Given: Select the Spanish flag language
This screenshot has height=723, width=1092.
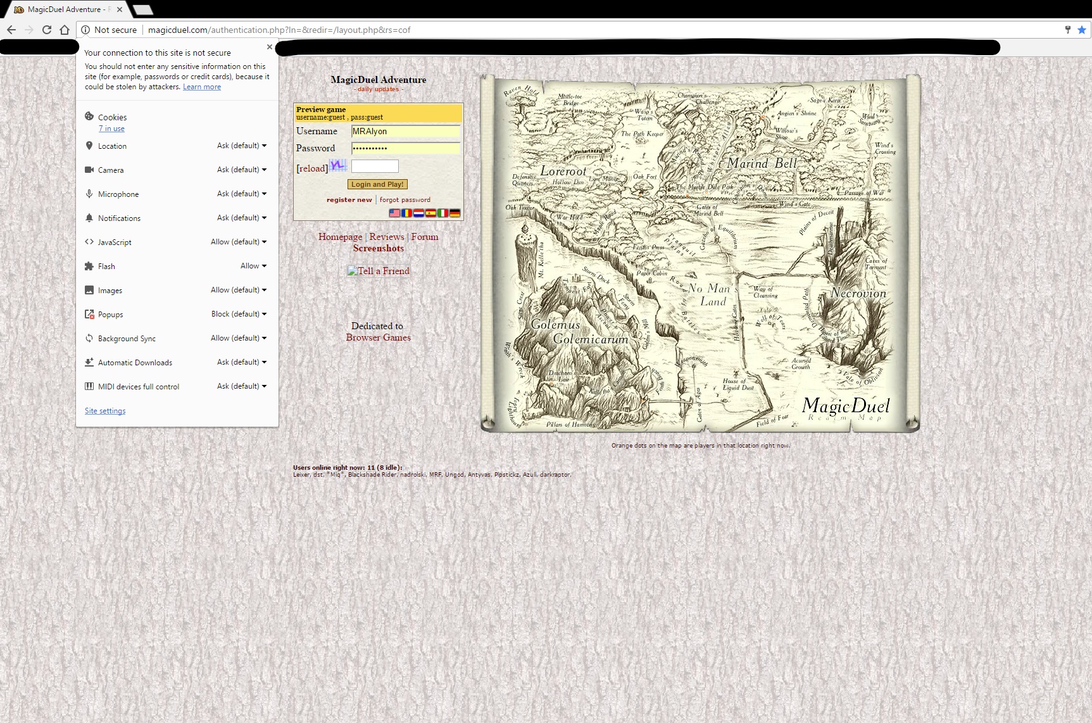Looking at the screenshot, I should pos(430,213).
